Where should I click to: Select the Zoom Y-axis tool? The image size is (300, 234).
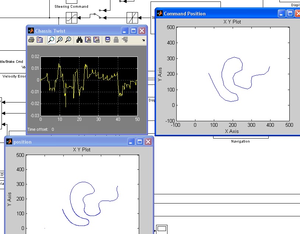click(68, 40)
